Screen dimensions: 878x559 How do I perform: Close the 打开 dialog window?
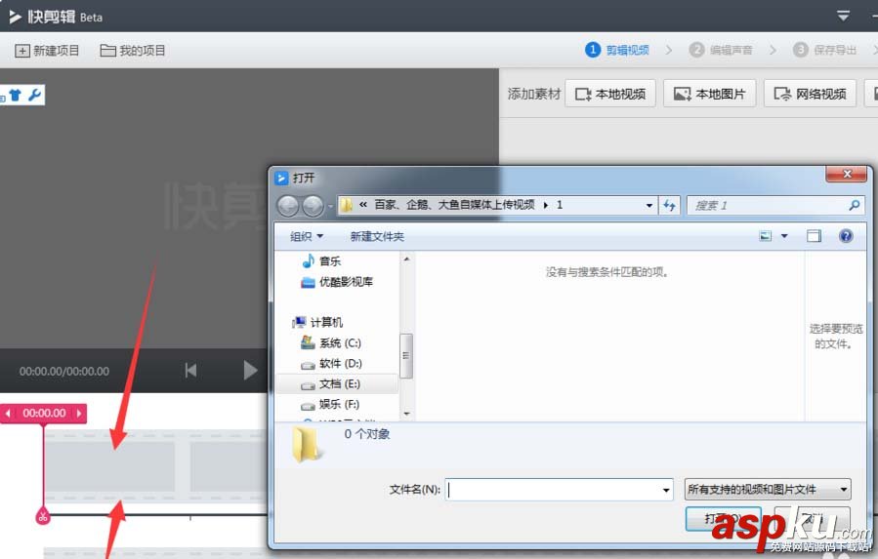[847, 174]
